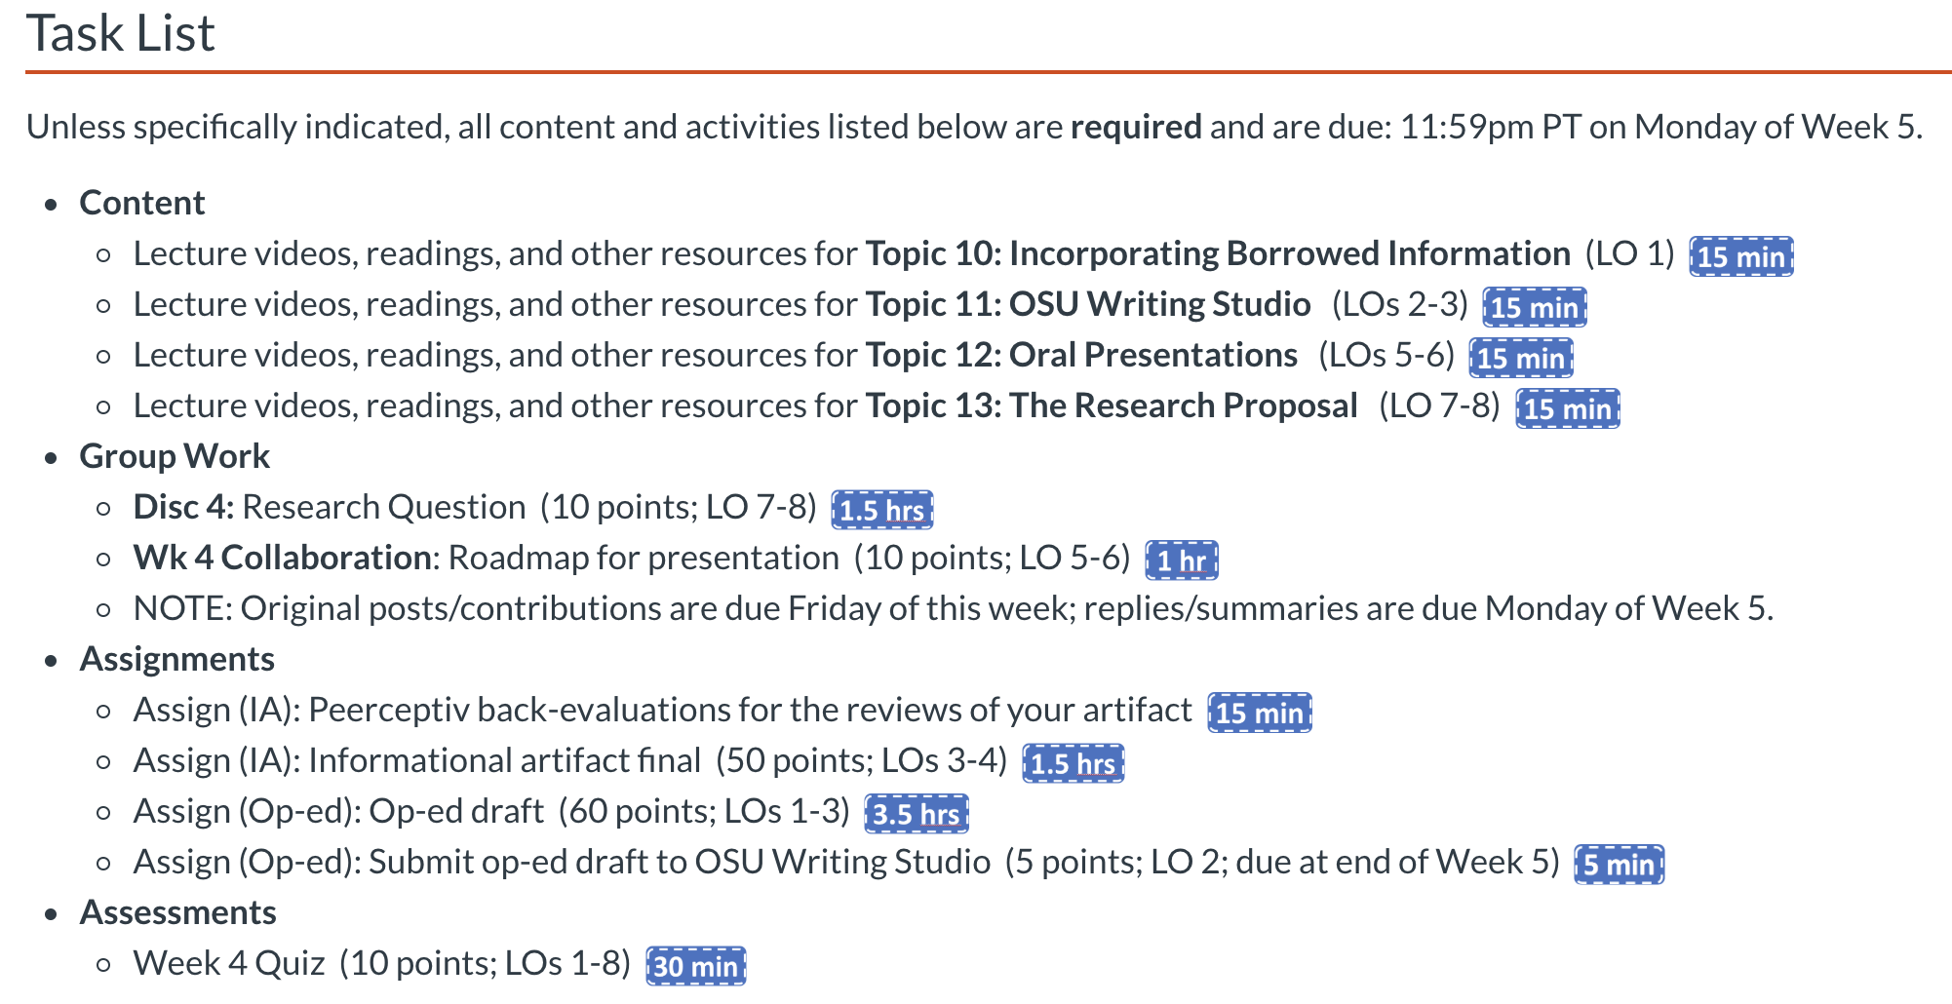Select the 3.5 hrs badge for Op-ed draft

(x=917, y=814)
